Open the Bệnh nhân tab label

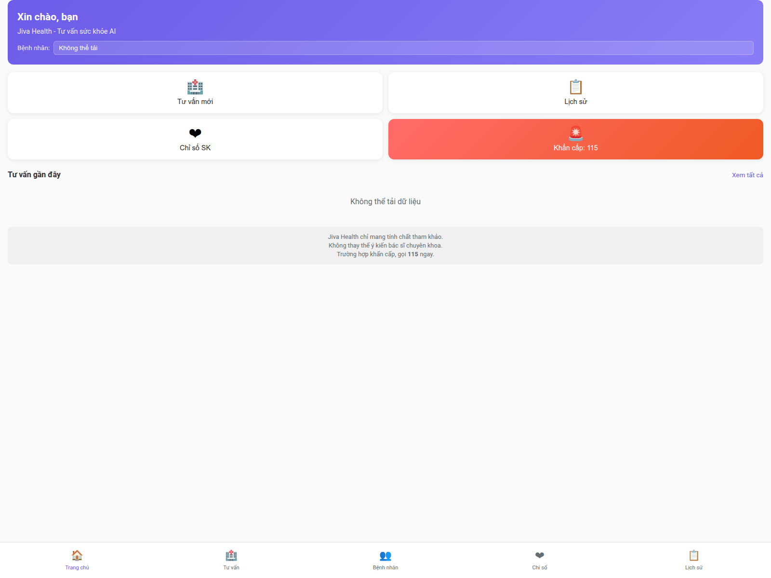point(385,567)
